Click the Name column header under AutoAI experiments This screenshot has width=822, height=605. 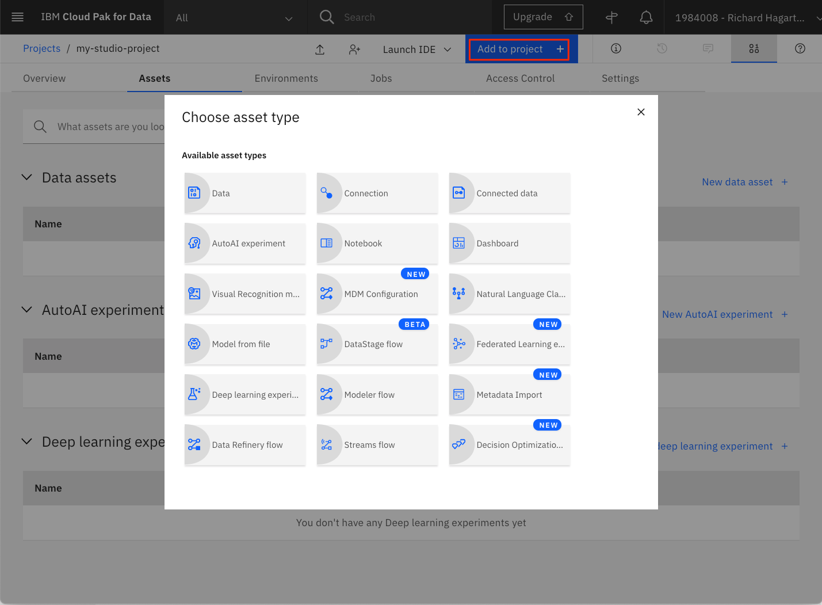coord(48,356)
